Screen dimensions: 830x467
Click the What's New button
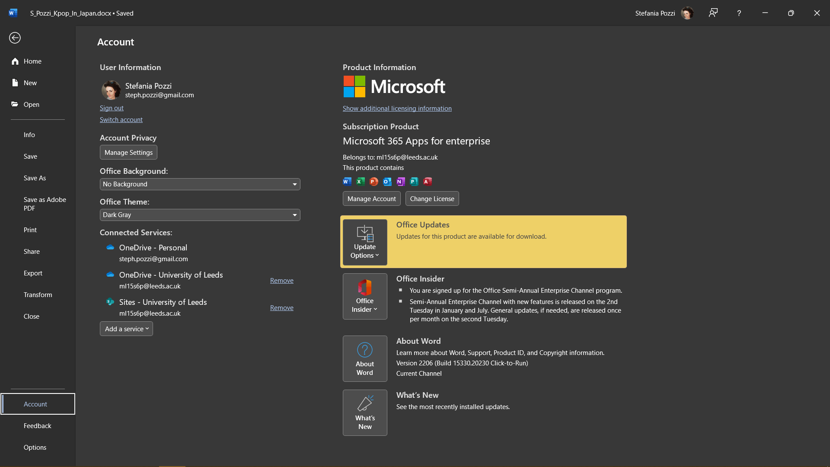point(365,413)
